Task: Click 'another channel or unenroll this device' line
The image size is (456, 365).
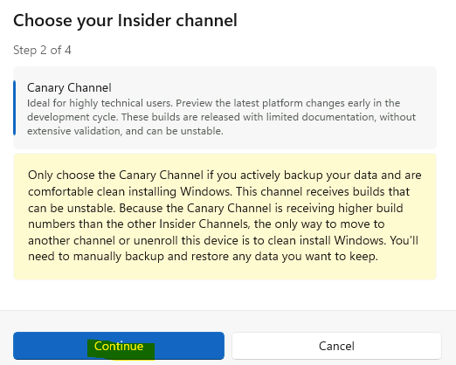Action: (x=223, y=240)
